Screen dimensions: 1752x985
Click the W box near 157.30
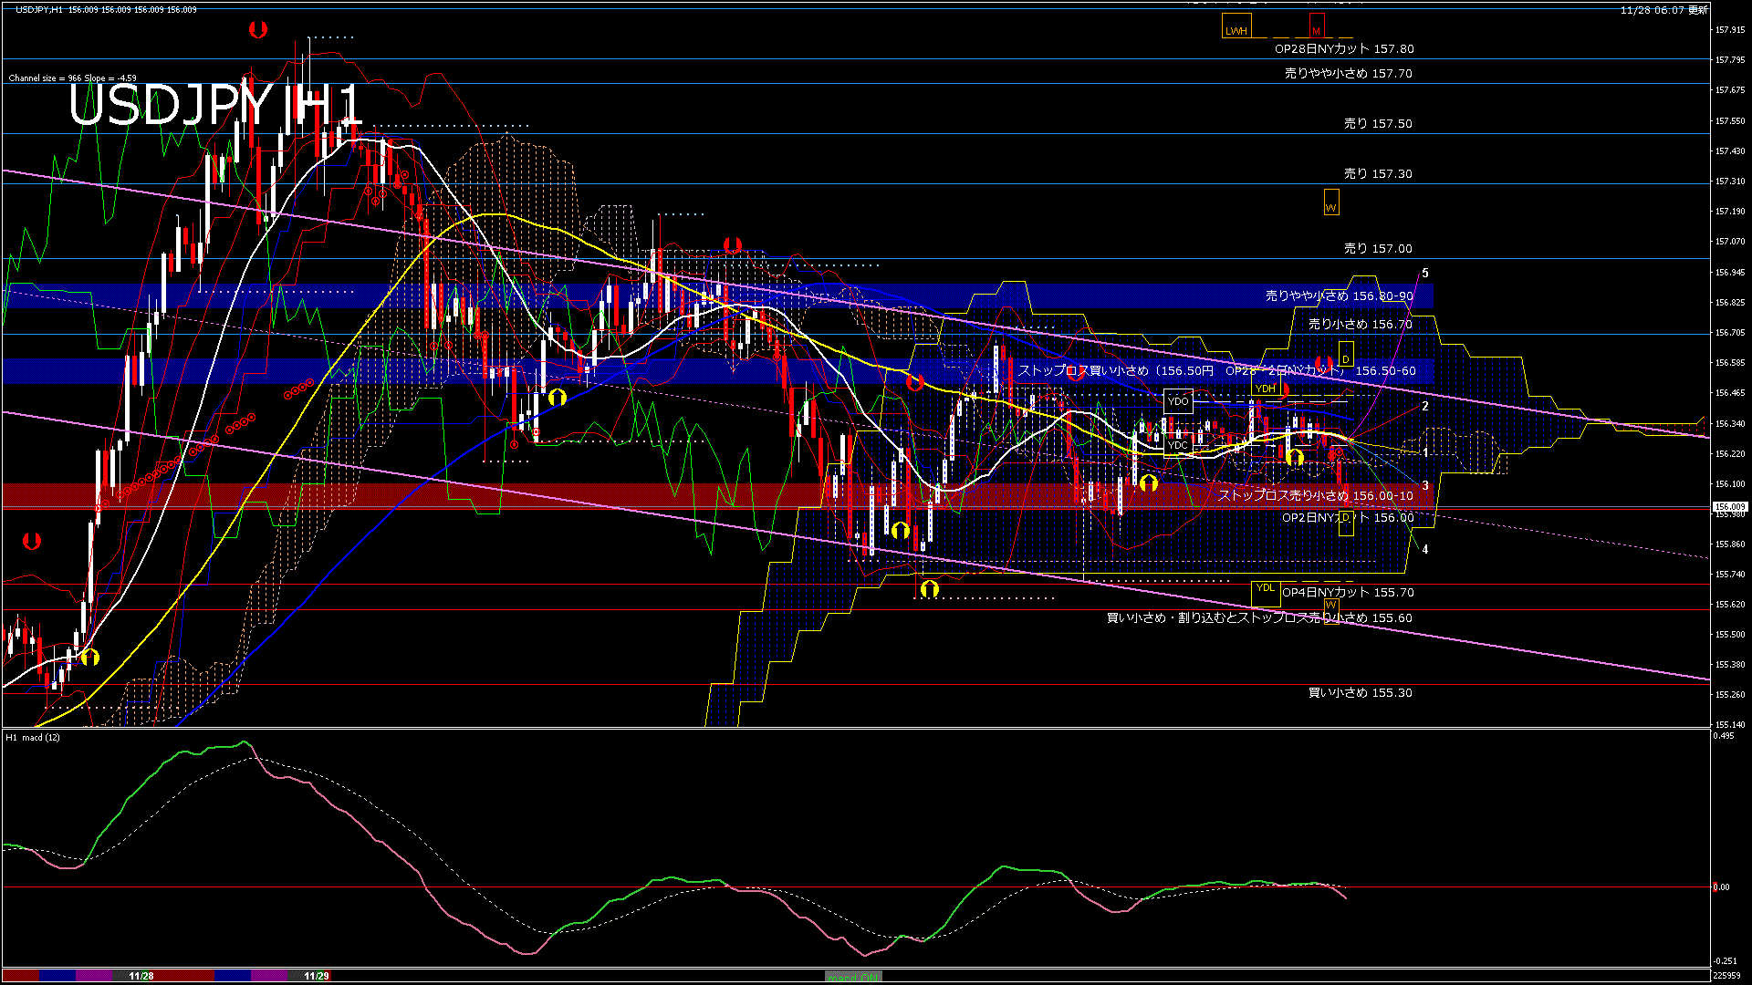1330,202
